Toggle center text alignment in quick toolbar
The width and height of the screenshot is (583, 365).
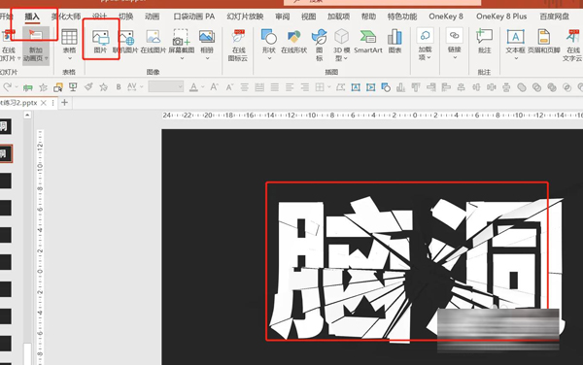[x=245, y=87]
